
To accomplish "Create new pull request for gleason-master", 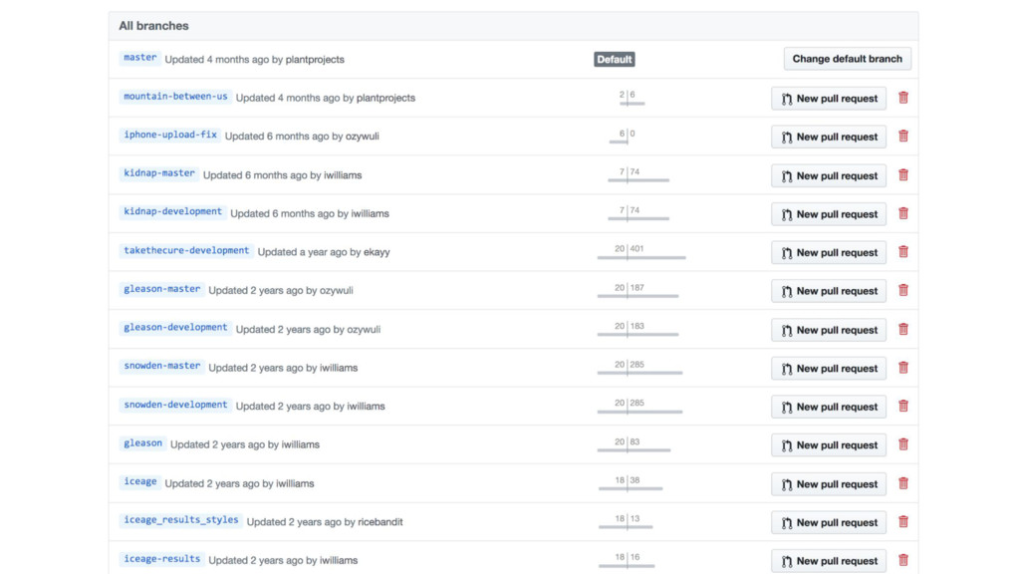I will click(x=829, y=291).
